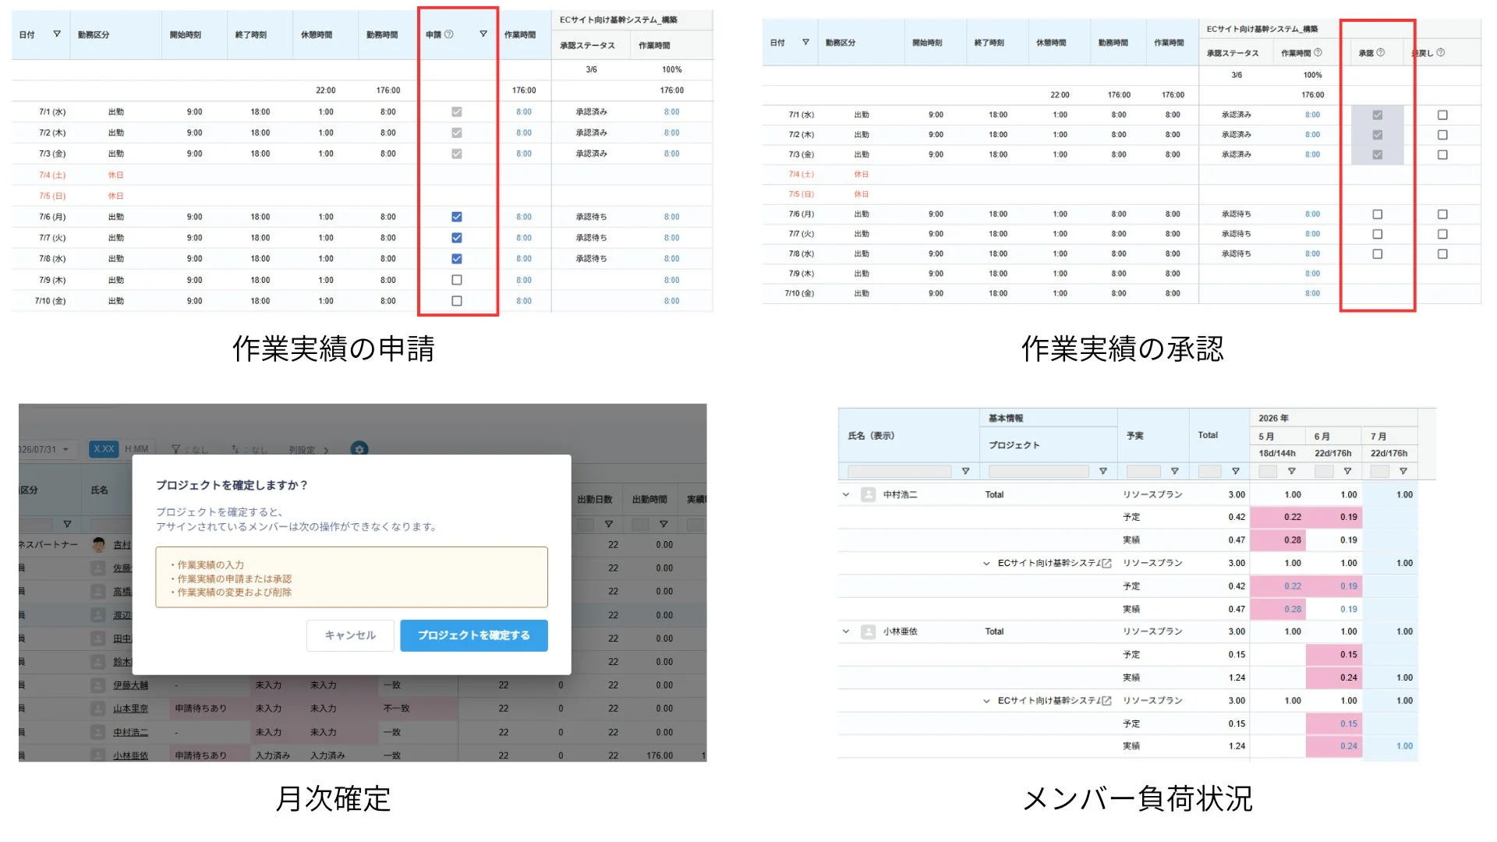Image resolution: width=1497 pixels, height=842 pixels.
Task: Click the 出勤日数 column filter icon
Action: [609, 525]
